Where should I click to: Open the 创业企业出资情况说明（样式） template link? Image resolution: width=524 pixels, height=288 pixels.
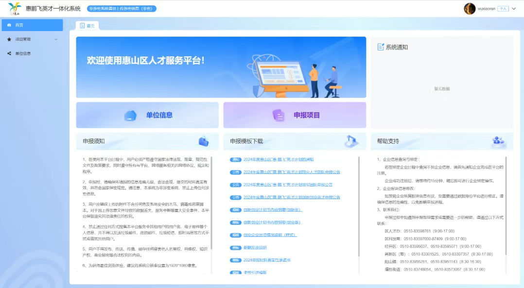tap(270, 235)
